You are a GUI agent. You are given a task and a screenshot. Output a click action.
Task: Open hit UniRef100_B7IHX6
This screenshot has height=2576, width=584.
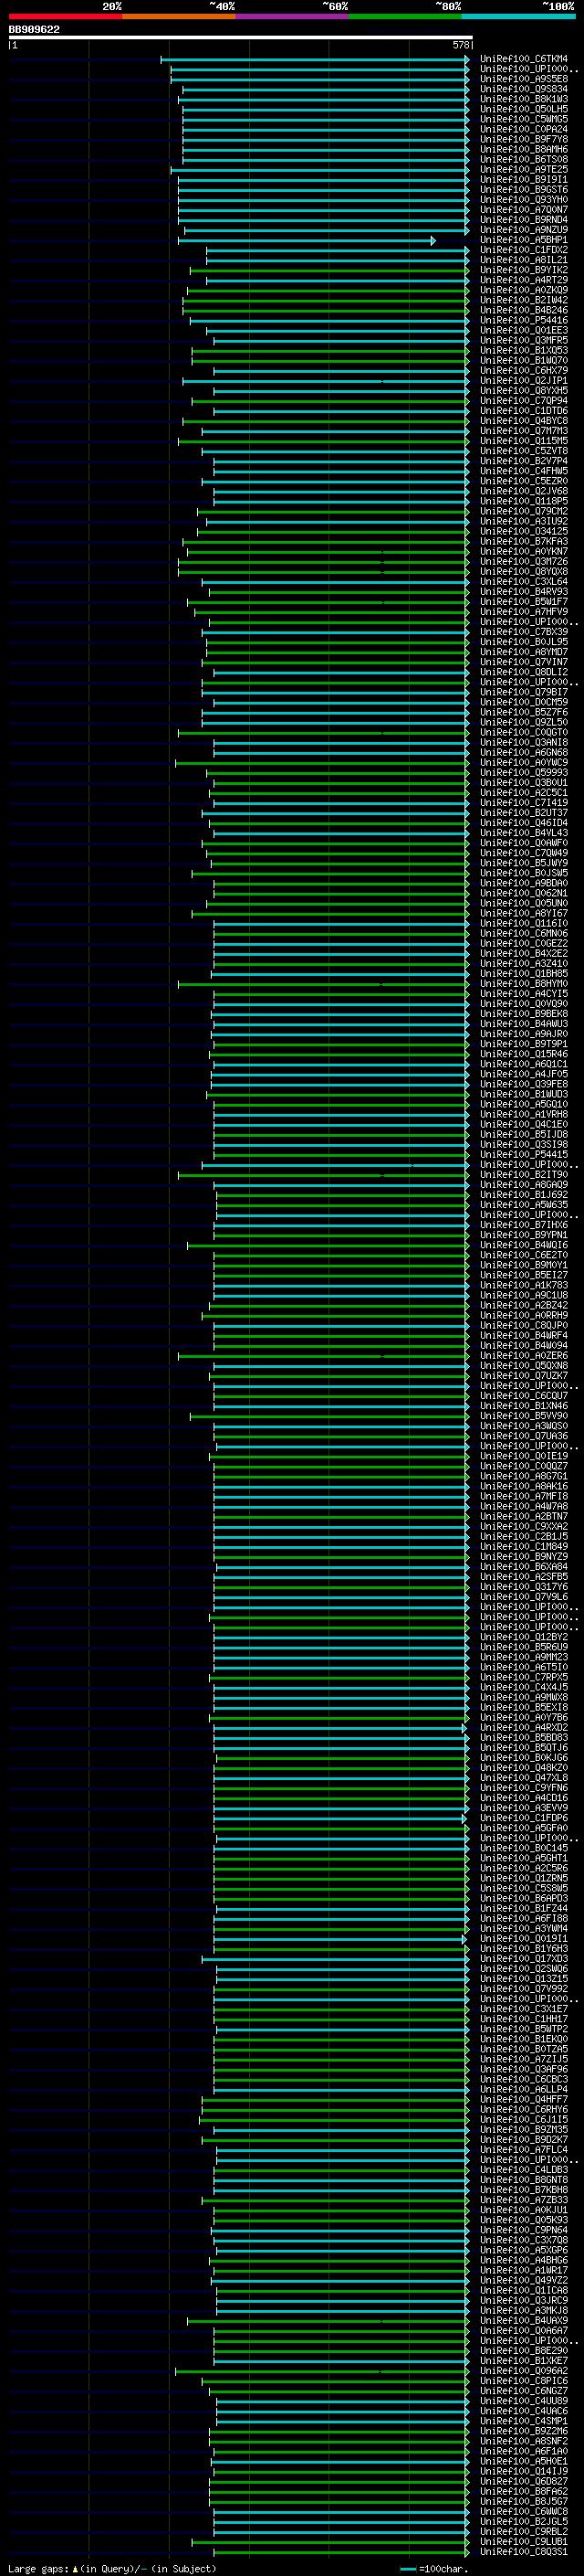point(524,1225)
